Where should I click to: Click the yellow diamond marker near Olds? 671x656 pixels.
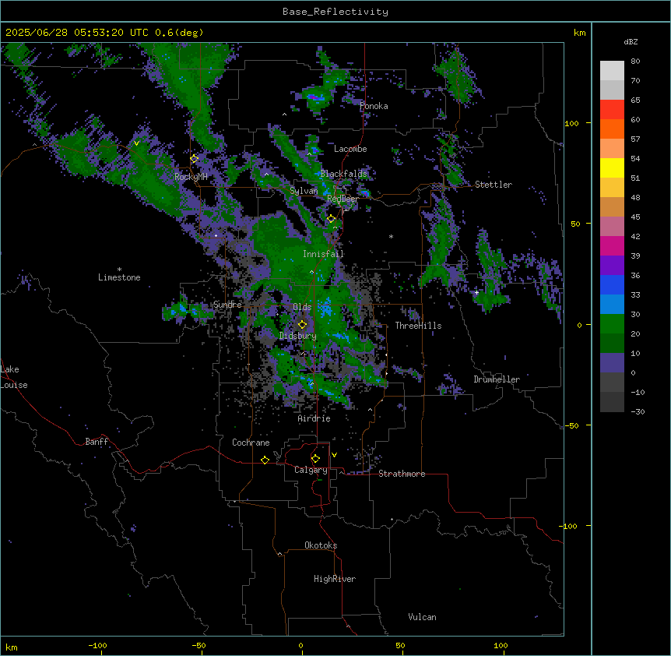tap(302, 324)
